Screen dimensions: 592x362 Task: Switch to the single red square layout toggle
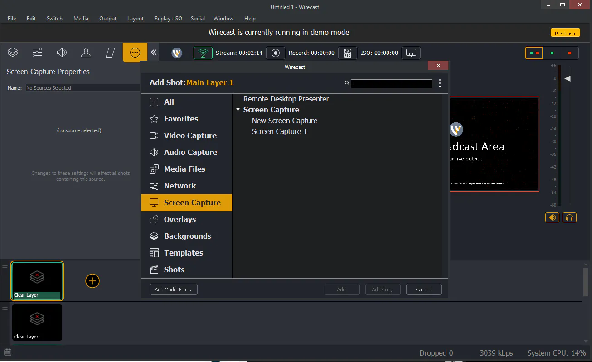pos(570,53)
